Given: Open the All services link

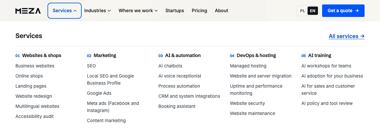Looking at the screenshot, I should click(346, 36).
